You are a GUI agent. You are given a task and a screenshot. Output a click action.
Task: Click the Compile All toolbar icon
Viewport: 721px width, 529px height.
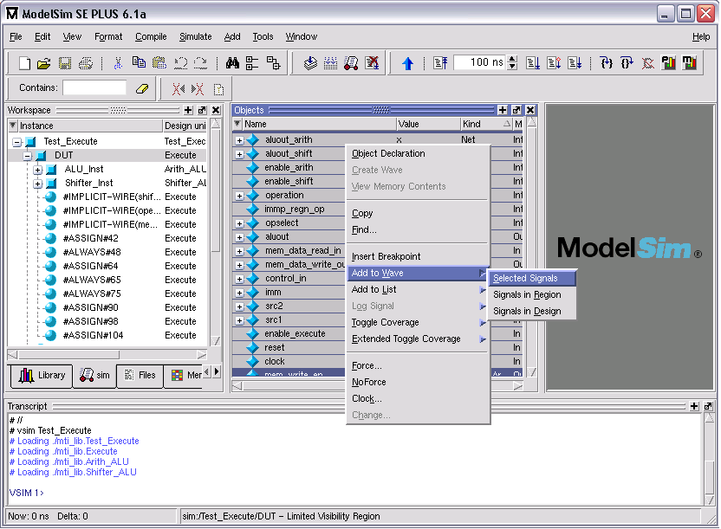pyautogui.click(x=331, y=63)
